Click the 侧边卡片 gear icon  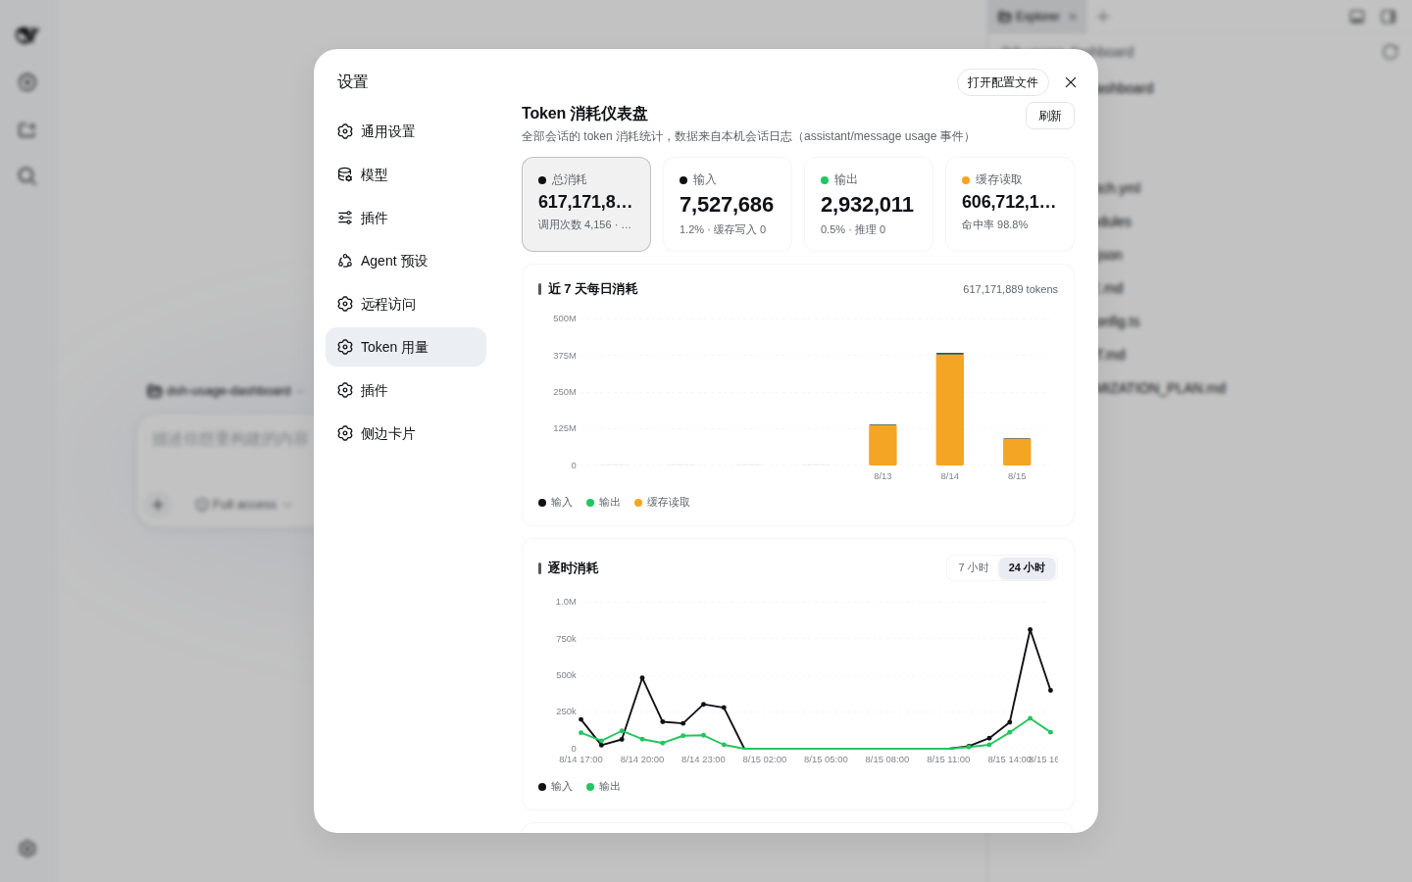pyautogui.click(x=345, y=433)
